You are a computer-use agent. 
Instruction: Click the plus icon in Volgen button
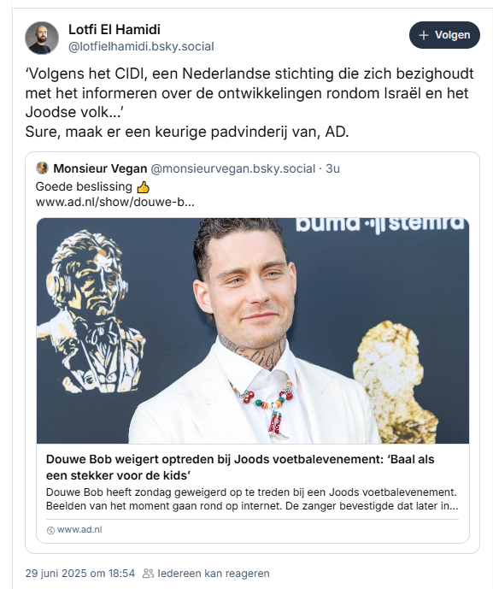pyautogui.click(x=424, y=35)
